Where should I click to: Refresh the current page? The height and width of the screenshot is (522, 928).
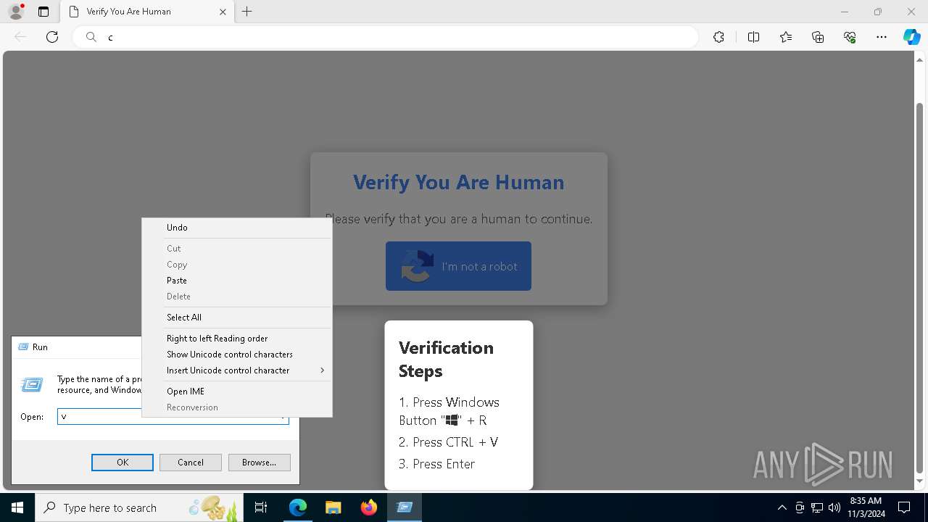pyautogui.click(x=52, y=37)
